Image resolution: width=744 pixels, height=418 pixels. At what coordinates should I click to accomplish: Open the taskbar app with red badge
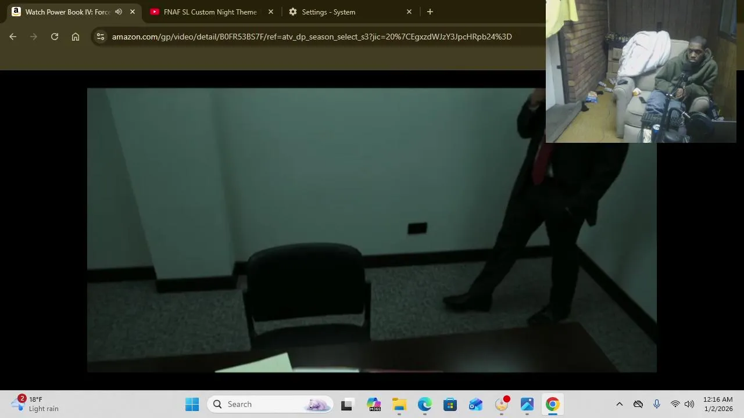click(502, 404)
